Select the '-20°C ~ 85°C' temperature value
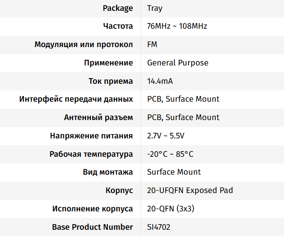This screenshot has height=242, width=284. pos(170,154)
